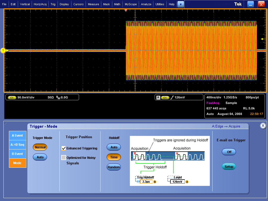
Task: Click the Trig Holdoff 2.3µs field
Action: (146, 182)
